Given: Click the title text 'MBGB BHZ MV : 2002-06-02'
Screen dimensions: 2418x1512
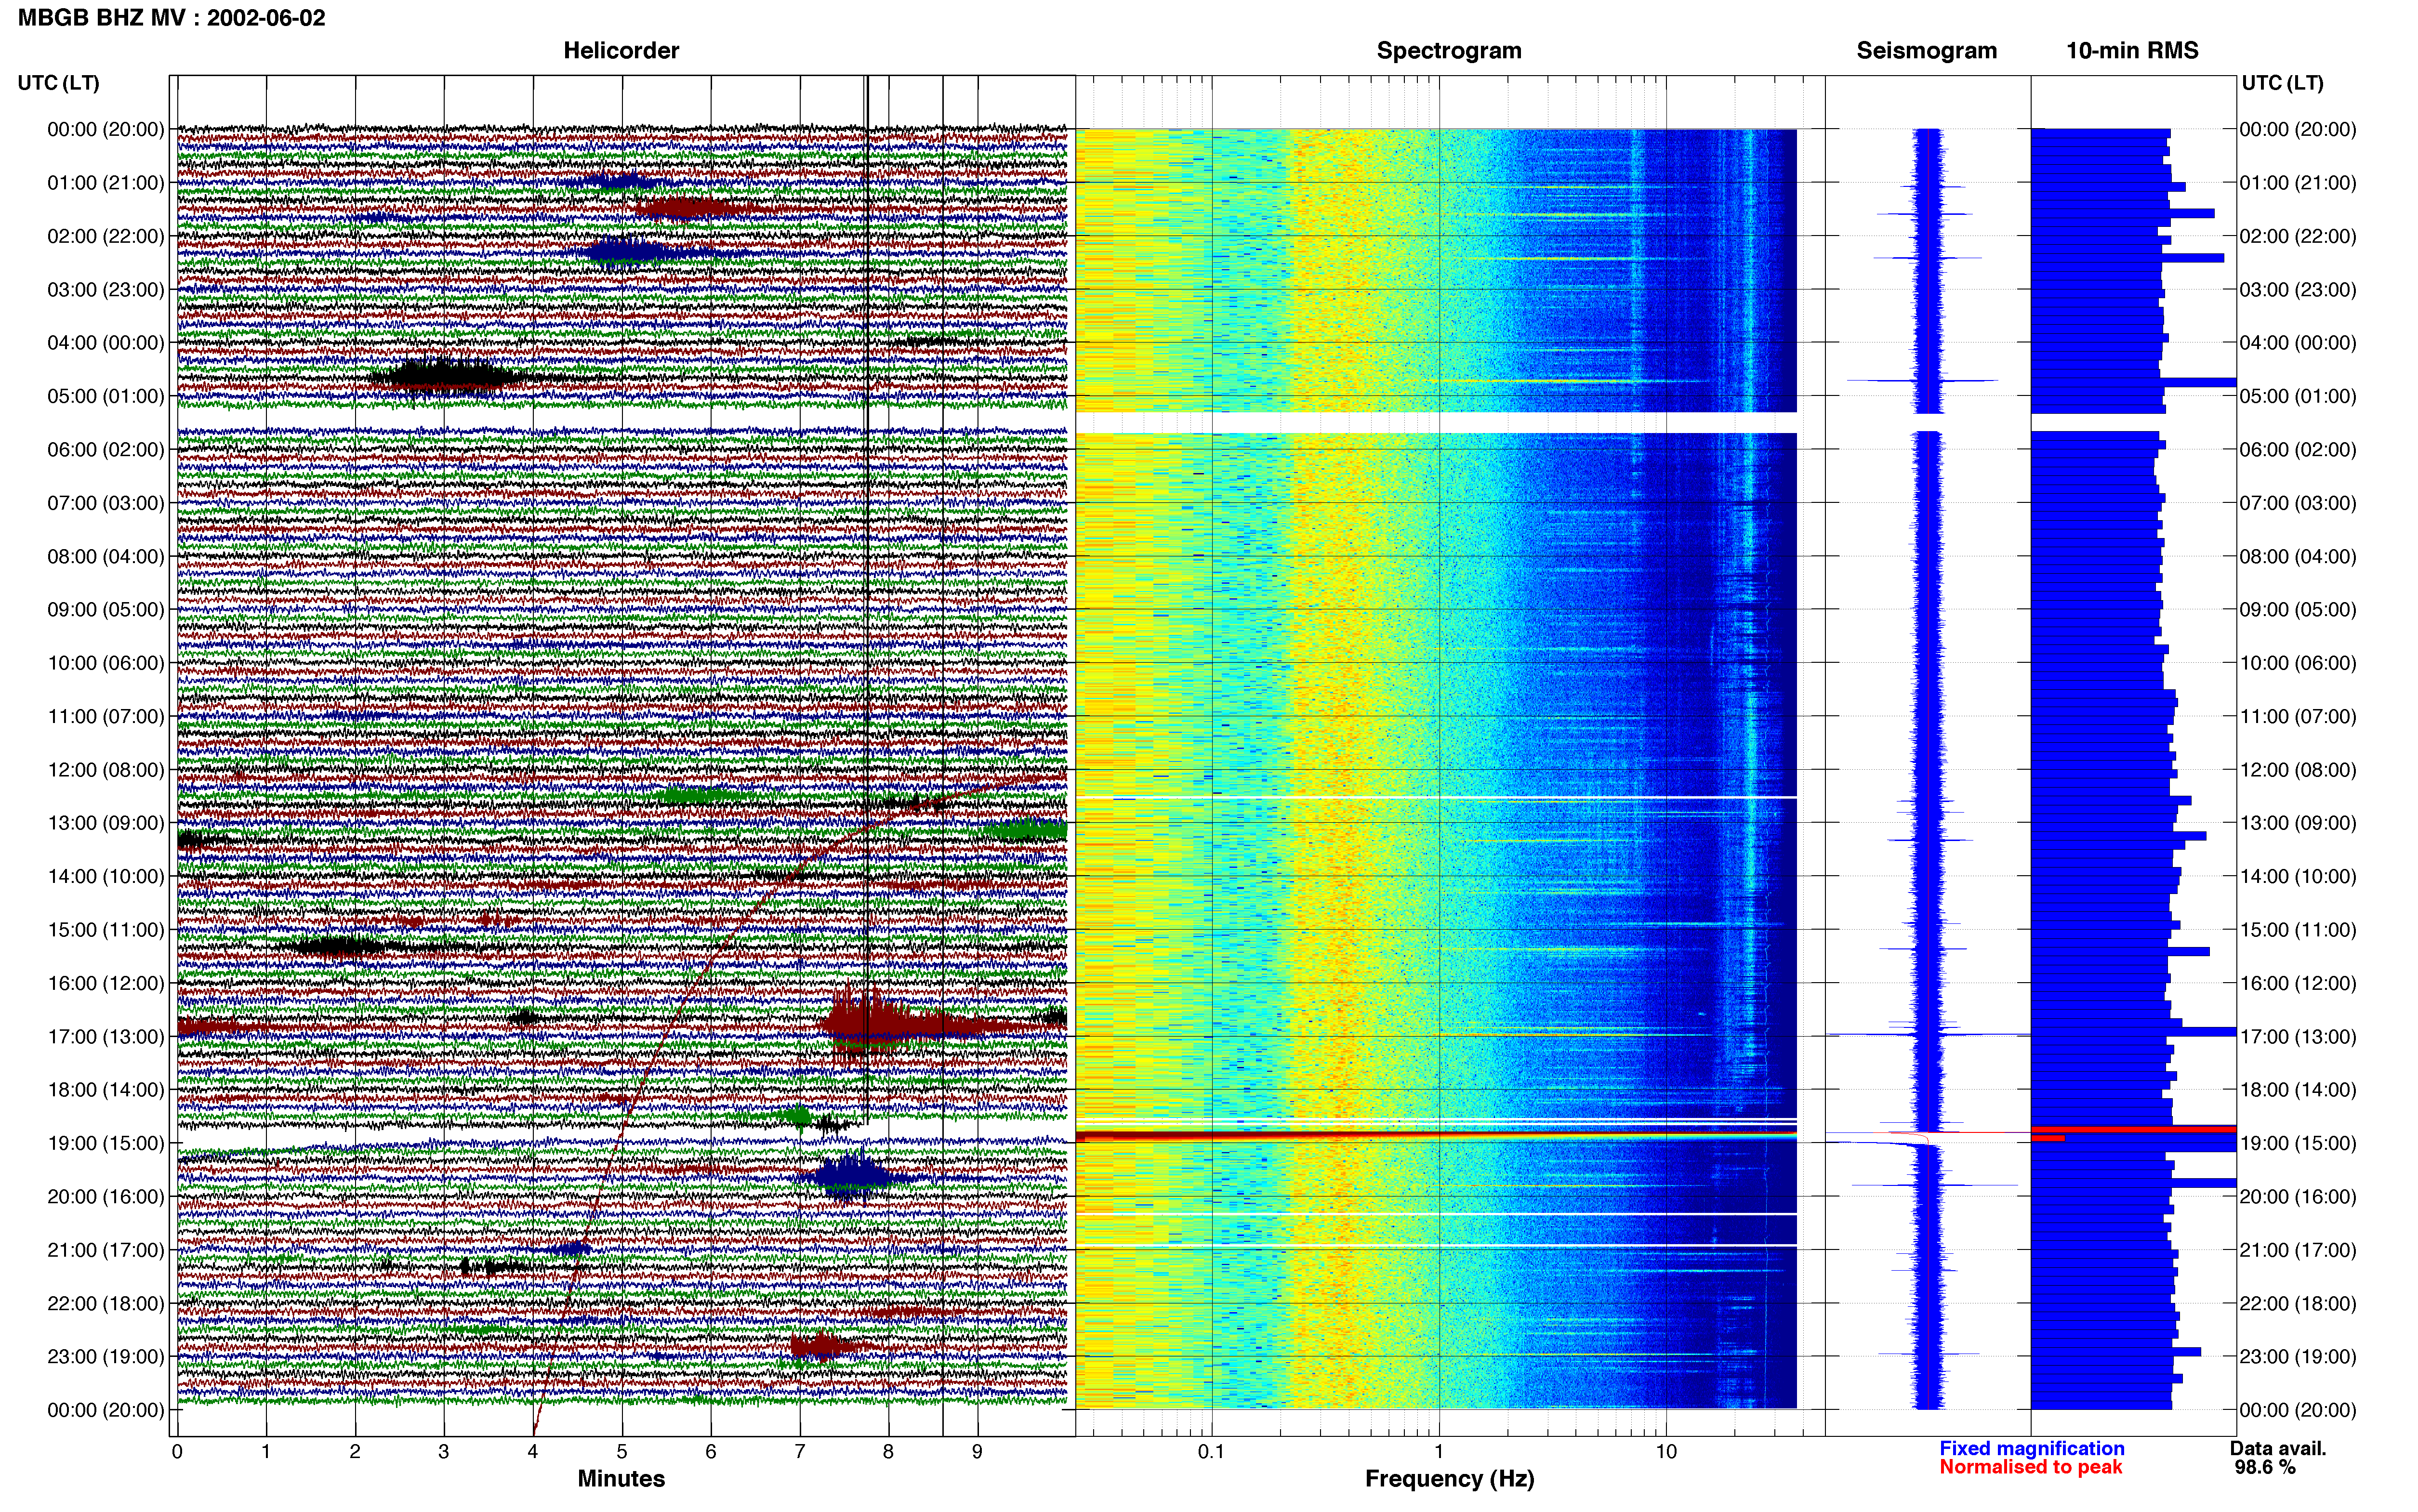Looking at the screenshot, I should click(171, 18).
